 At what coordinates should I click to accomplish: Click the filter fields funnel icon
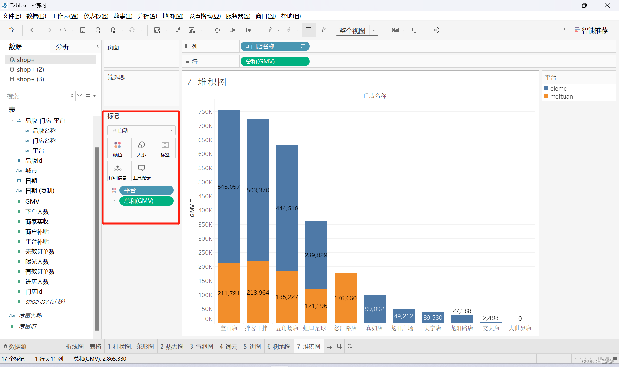tap(80, 96)
